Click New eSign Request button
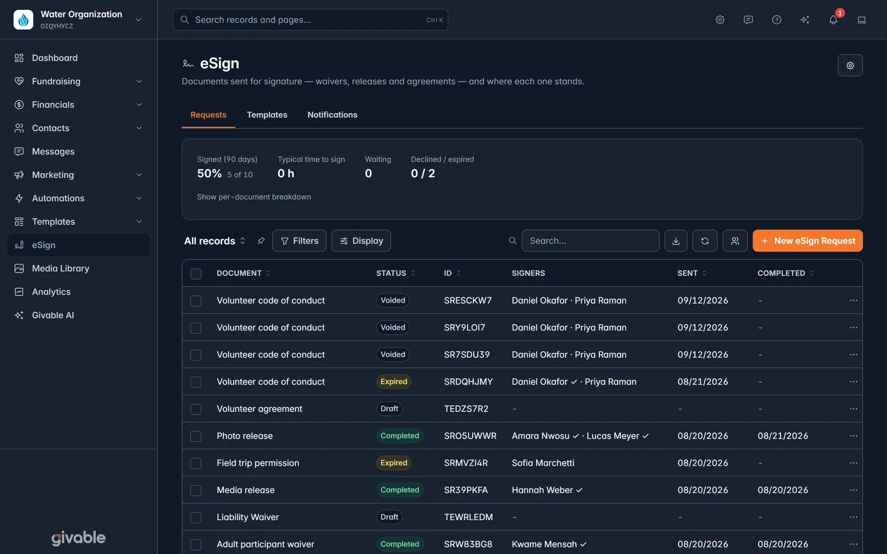The width and height of the screenshot is (887, 554). coord(807,241)
